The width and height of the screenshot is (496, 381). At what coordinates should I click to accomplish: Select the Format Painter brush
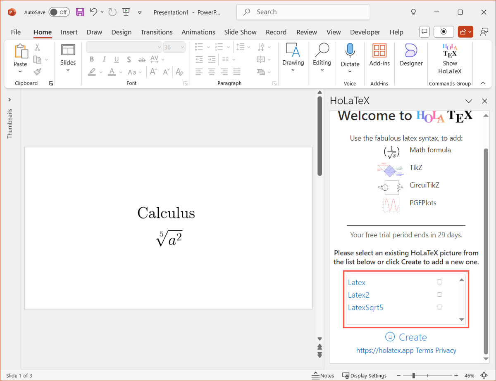coord(37,72)
